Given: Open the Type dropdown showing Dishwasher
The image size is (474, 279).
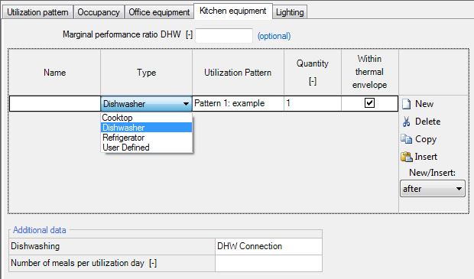Looking at the screenshot, I should (146, 104).
